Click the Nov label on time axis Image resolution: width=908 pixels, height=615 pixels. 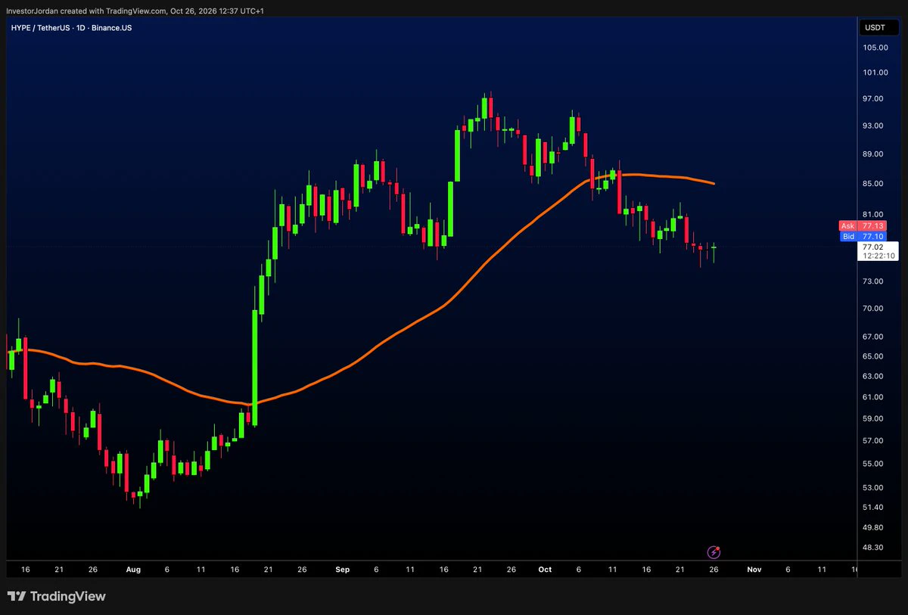[753, 569]
